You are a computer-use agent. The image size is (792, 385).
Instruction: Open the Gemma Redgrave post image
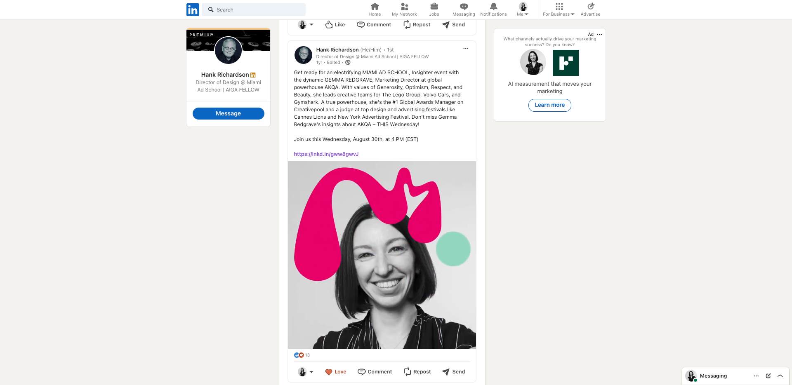[x=382, y=255]
